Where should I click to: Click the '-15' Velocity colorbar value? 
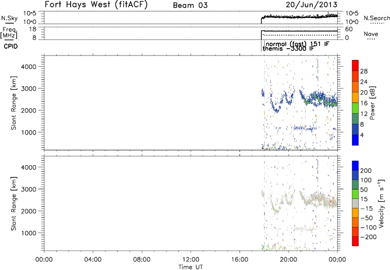[366, 209]
